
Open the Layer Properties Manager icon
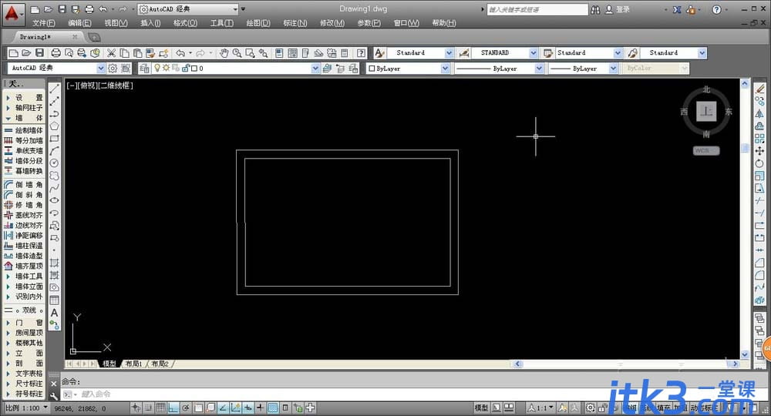(x=144, y=69)
